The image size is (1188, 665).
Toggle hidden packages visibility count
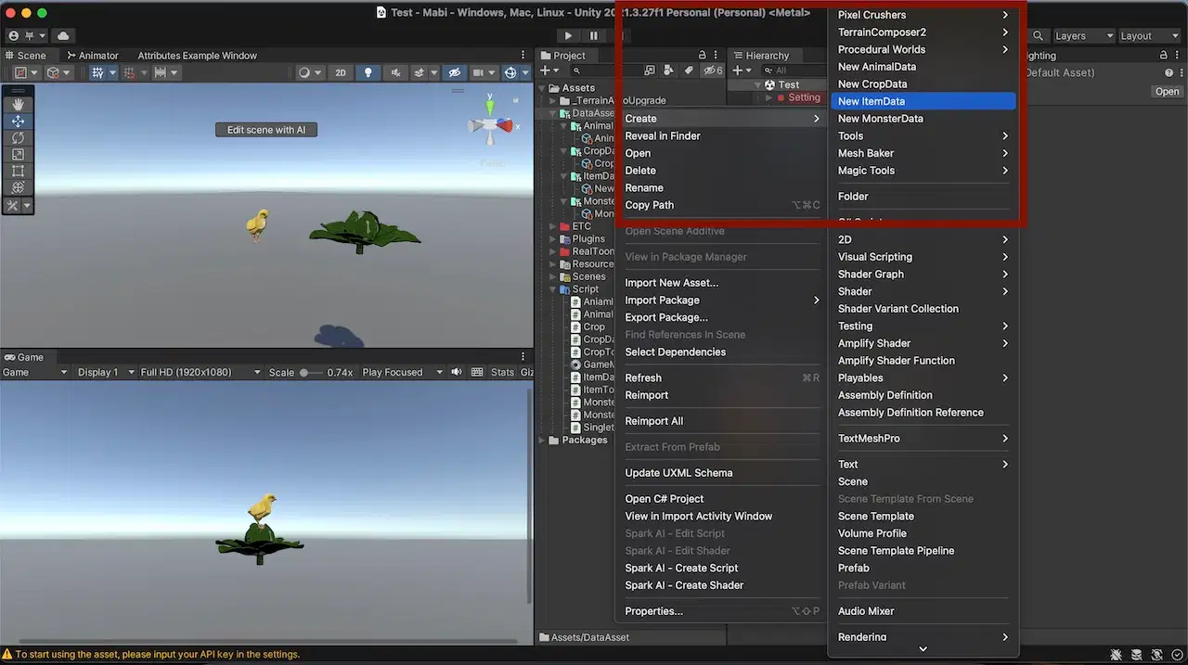coord(713,70)
